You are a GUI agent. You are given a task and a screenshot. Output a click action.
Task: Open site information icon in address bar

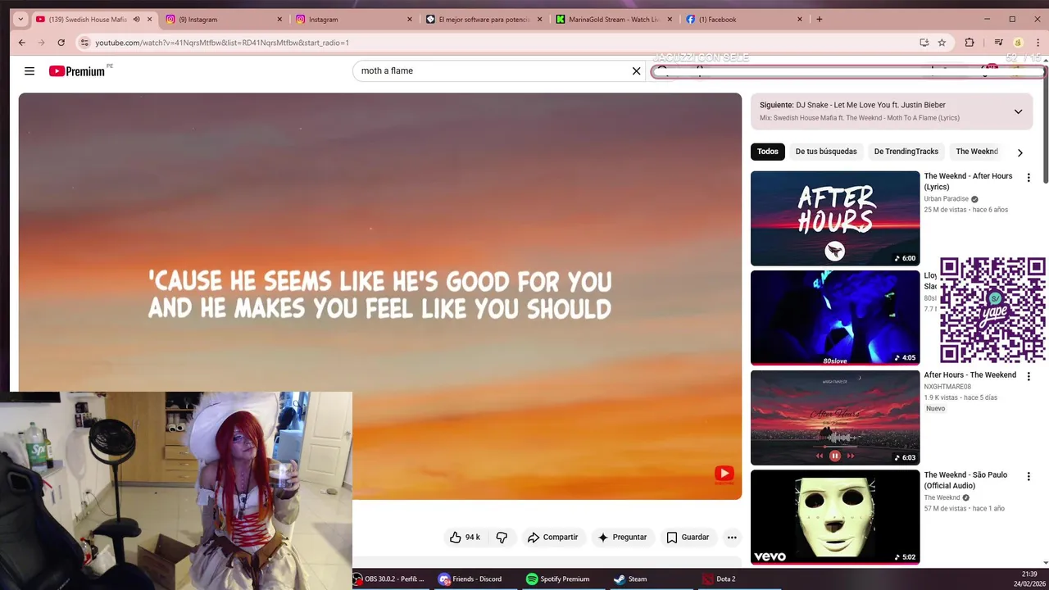[84, 43]
